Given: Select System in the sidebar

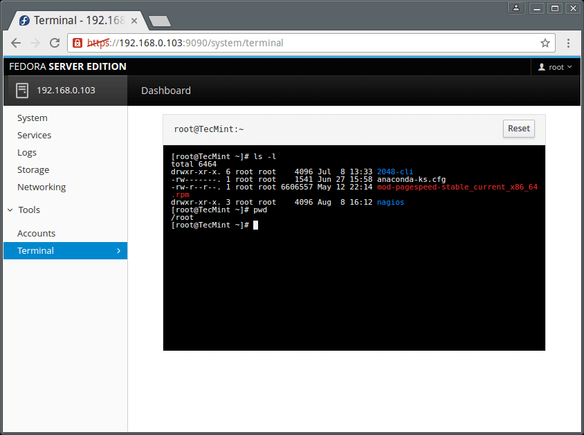Looking at the screenshot, I should (x=33, y=118).
